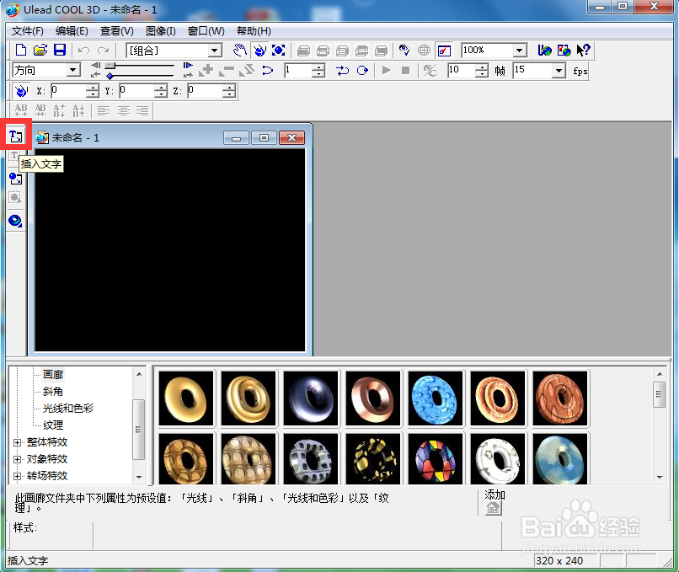Toggle the loop playback mode button
Image resolution: width=679 pixels, height=572 pixels.
[x=362, y=70]
